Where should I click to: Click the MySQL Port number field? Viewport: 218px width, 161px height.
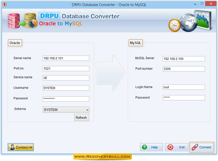click(184, 69)
